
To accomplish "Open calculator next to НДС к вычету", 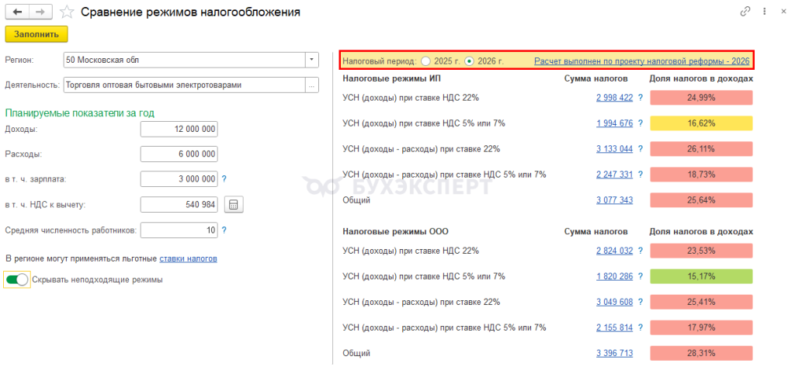I will [233, 205].
